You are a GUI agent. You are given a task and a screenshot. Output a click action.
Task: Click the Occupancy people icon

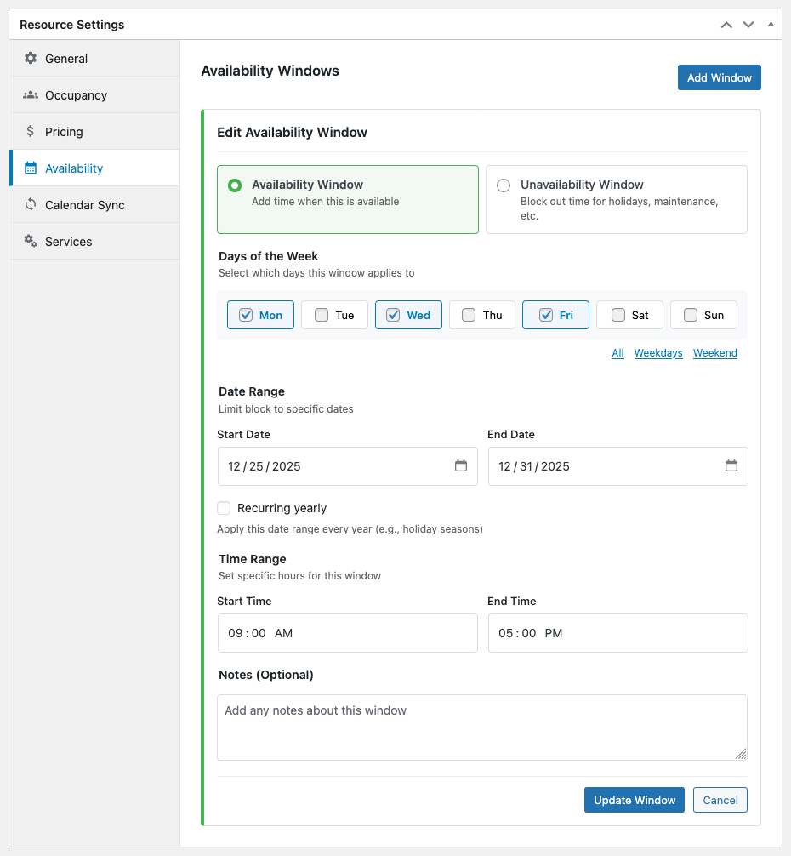31,95
